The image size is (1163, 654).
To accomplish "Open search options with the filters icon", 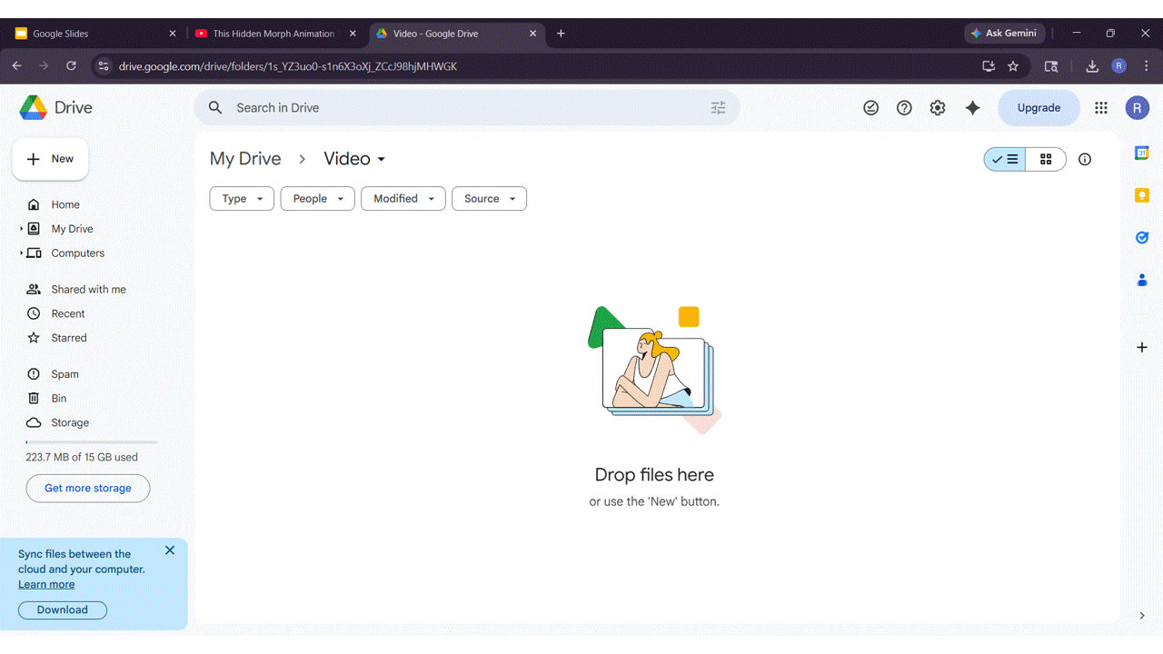I will click(x=718, y=107).
